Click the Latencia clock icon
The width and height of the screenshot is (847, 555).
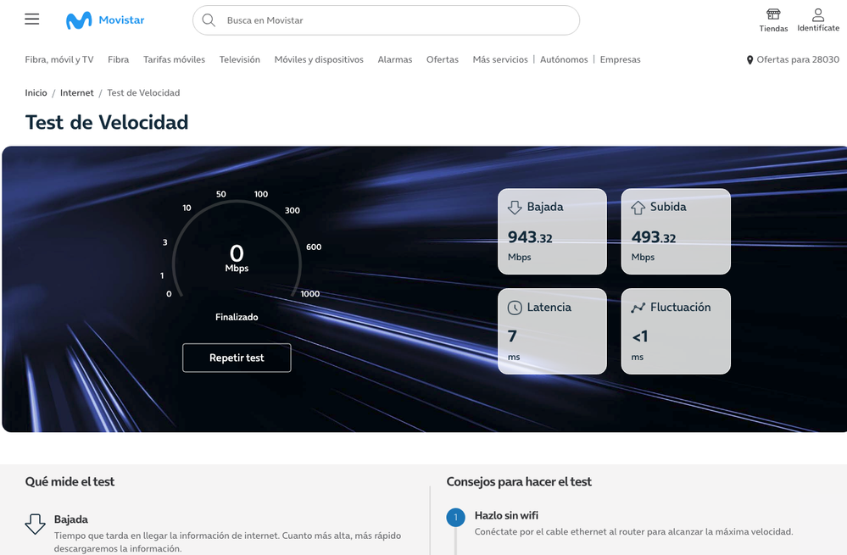tap(515, 308)
